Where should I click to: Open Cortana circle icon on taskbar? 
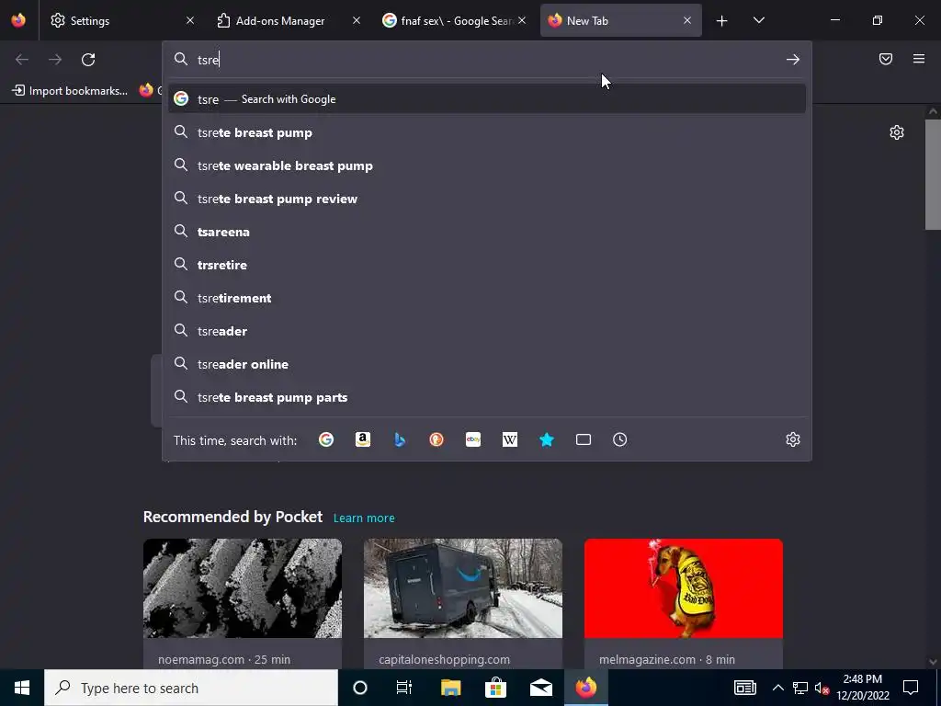click(360, 688)
